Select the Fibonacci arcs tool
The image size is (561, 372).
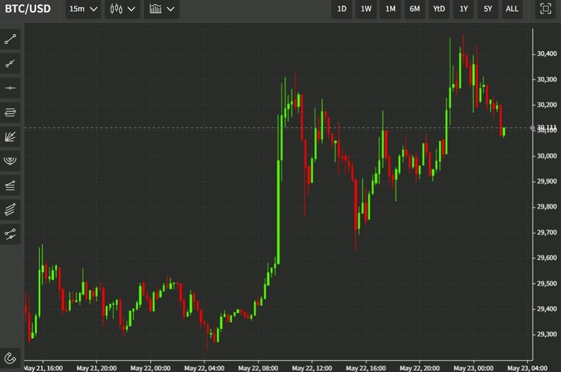(x=11, y=160)
